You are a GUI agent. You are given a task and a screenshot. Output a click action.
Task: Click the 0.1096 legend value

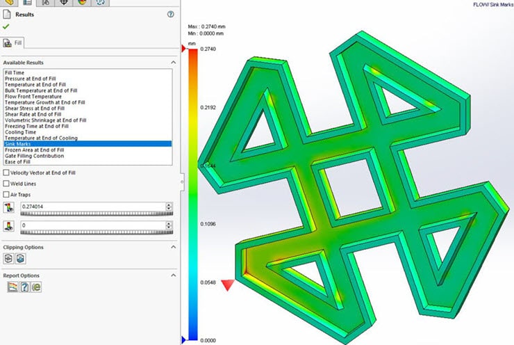(x=208, y=224)
